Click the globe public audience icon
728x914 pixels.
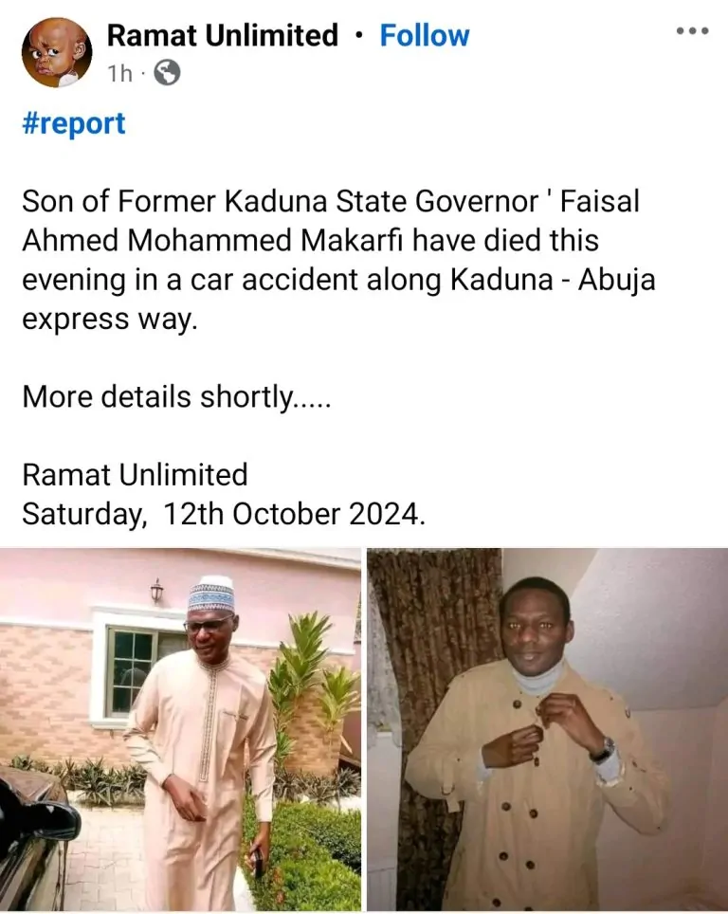click(167, 73)
